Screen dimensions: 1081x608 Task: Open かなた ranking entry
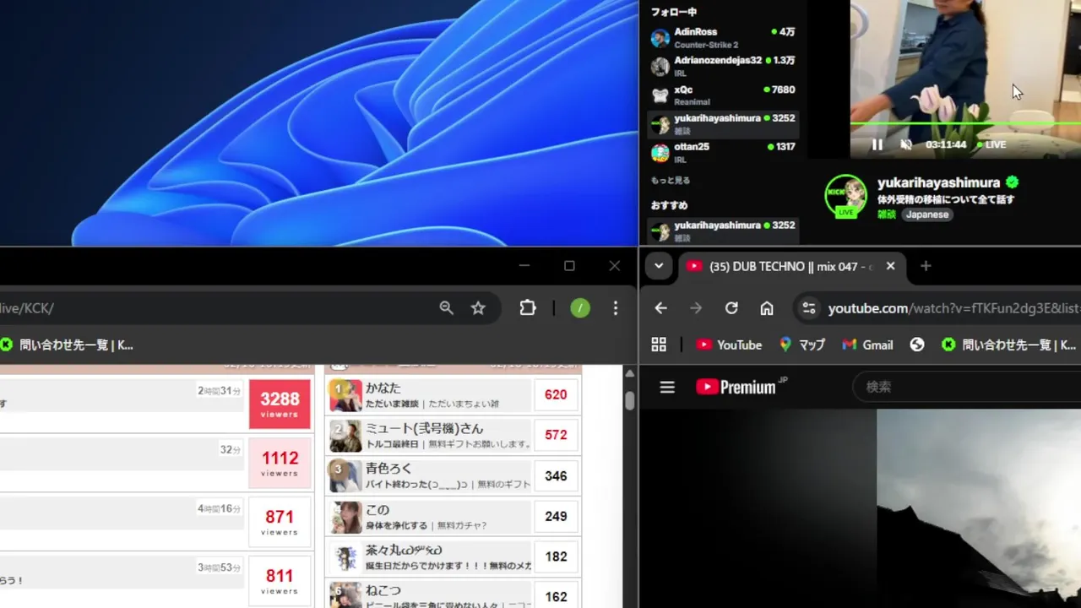point(453,395)
